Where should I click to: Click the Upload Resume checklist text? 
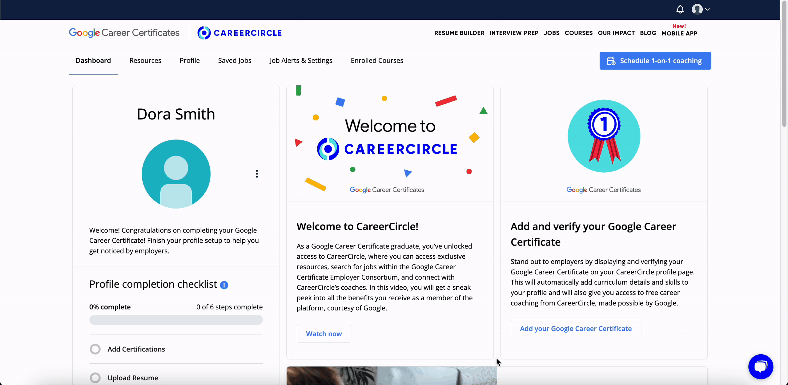[133, 378]
